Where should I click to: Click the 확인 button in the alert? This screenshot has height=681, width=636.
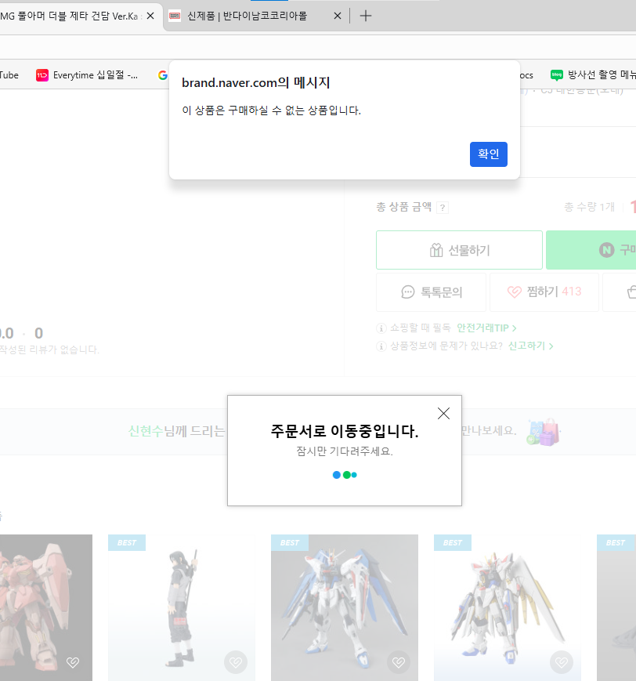(488, 154)
